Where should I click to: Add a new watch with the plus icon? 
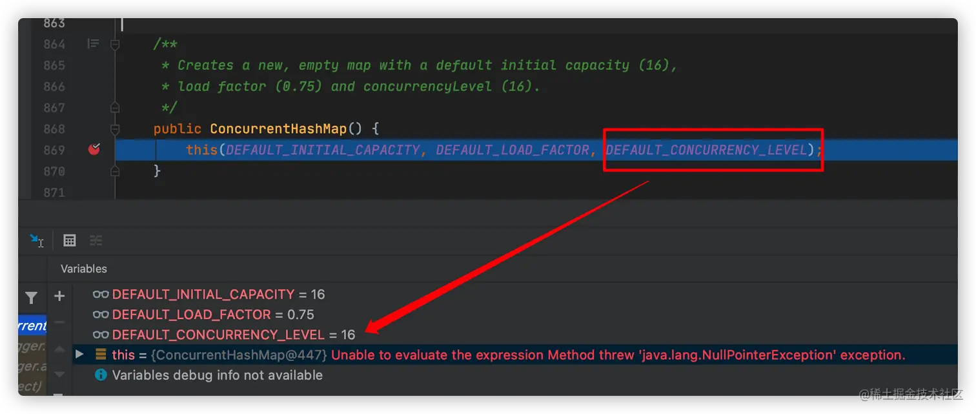[59, 296]
